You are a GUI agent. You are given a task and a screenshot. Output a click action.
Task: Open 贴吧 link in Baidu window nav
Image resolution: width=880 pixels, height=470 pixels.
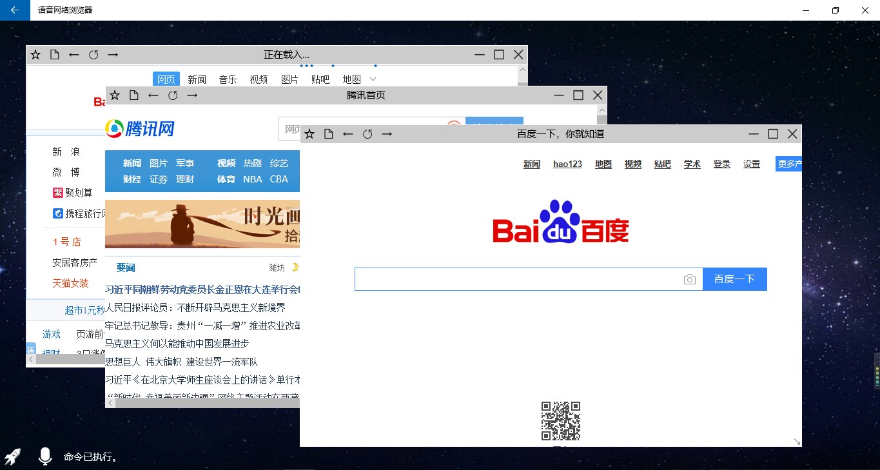point(663,164)
